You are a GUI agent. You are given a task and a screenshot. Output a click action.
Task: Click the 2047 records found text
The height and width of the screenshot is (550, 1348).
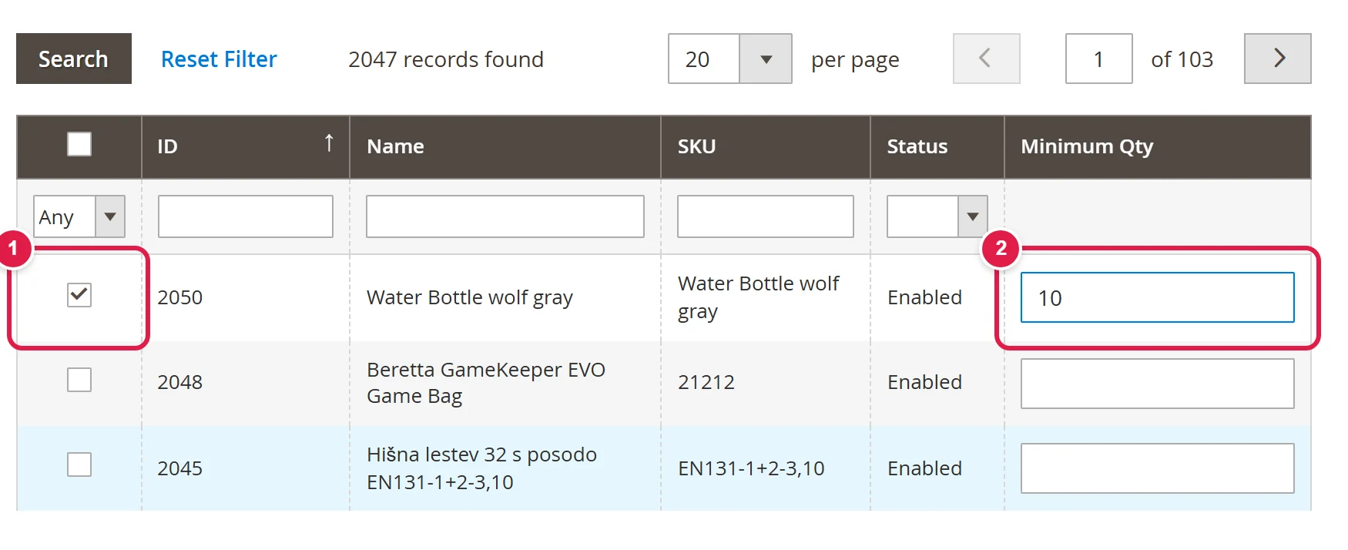(x=446, y=59)
